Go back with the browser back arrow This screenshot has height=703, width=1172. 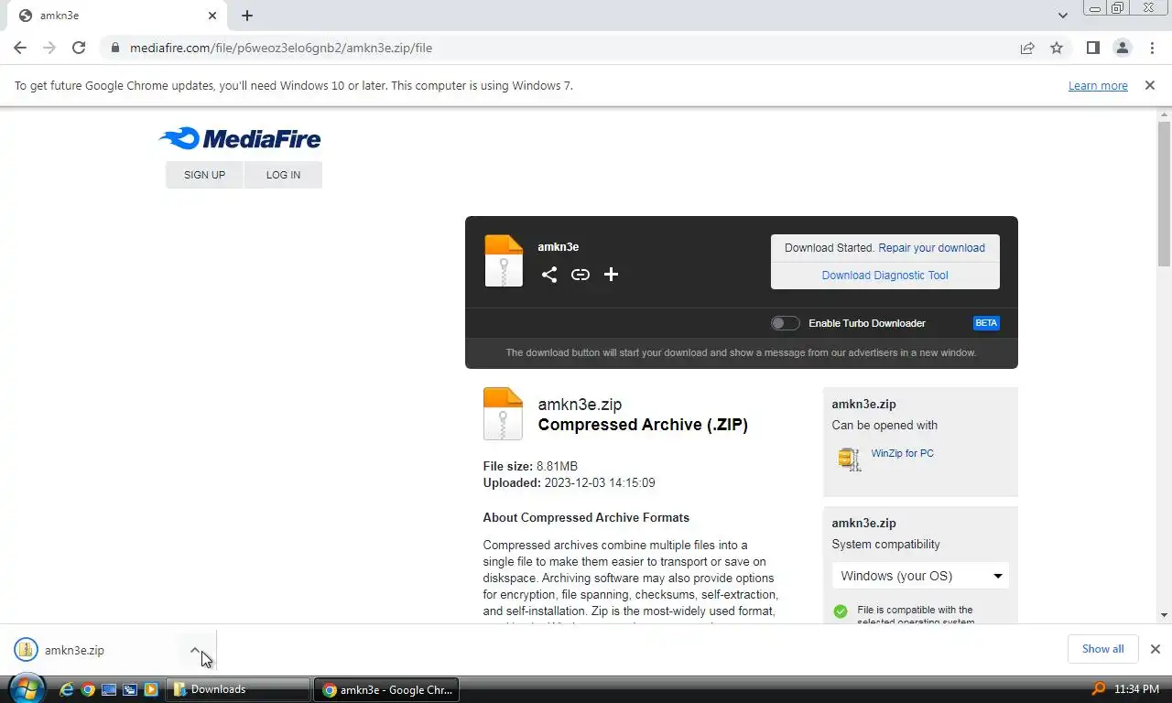coord(20,48)
